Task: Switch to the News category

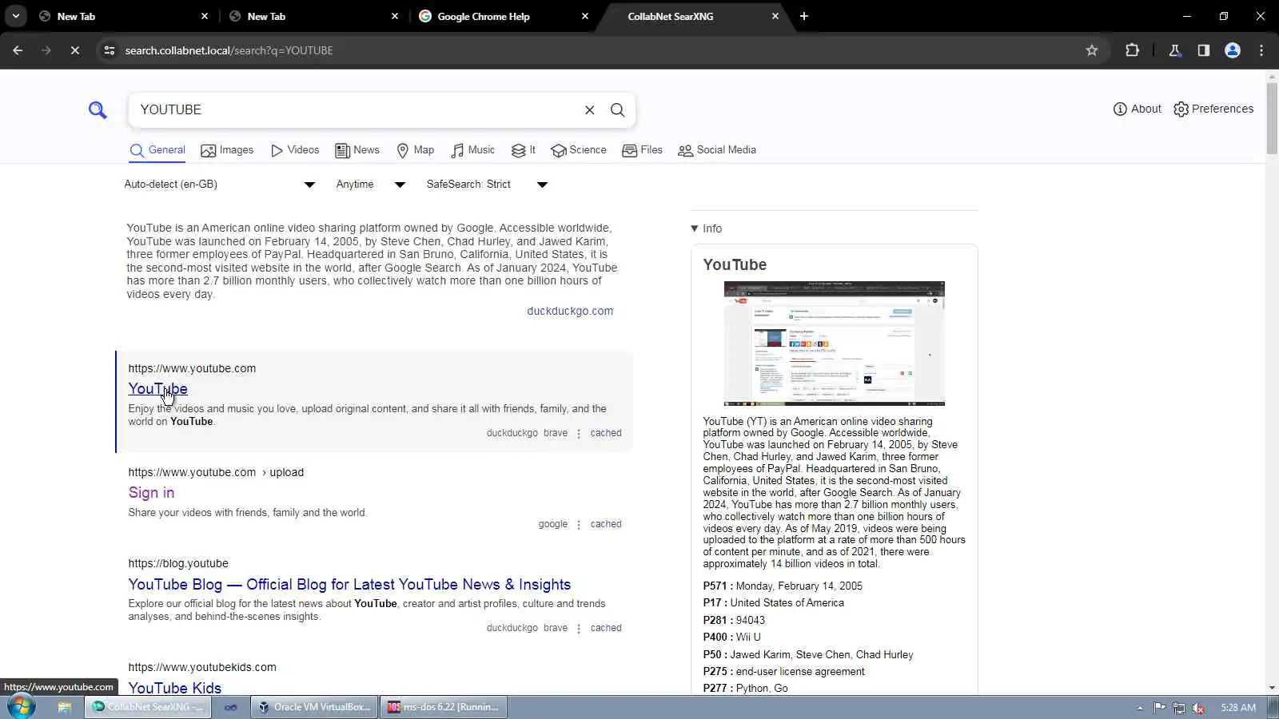Action: (x=357, y=150)
